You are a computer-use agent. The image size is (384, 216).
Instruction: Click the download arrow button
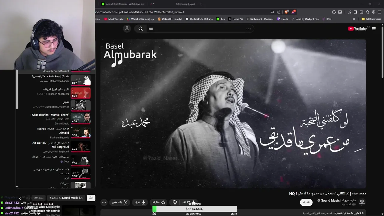140,202
